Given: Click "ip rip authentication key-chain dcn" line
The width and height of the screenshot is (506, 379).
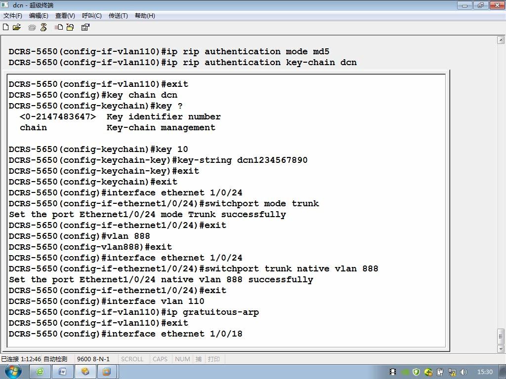Looking at the screenshot, I should click(183, 63).
